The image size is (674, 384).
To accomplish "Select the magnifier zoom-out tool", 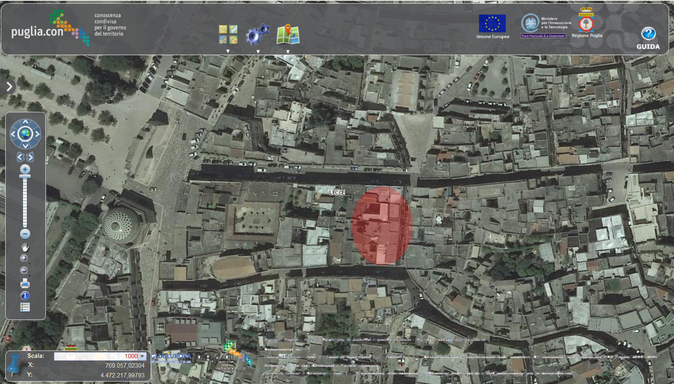I will point(24,270).
